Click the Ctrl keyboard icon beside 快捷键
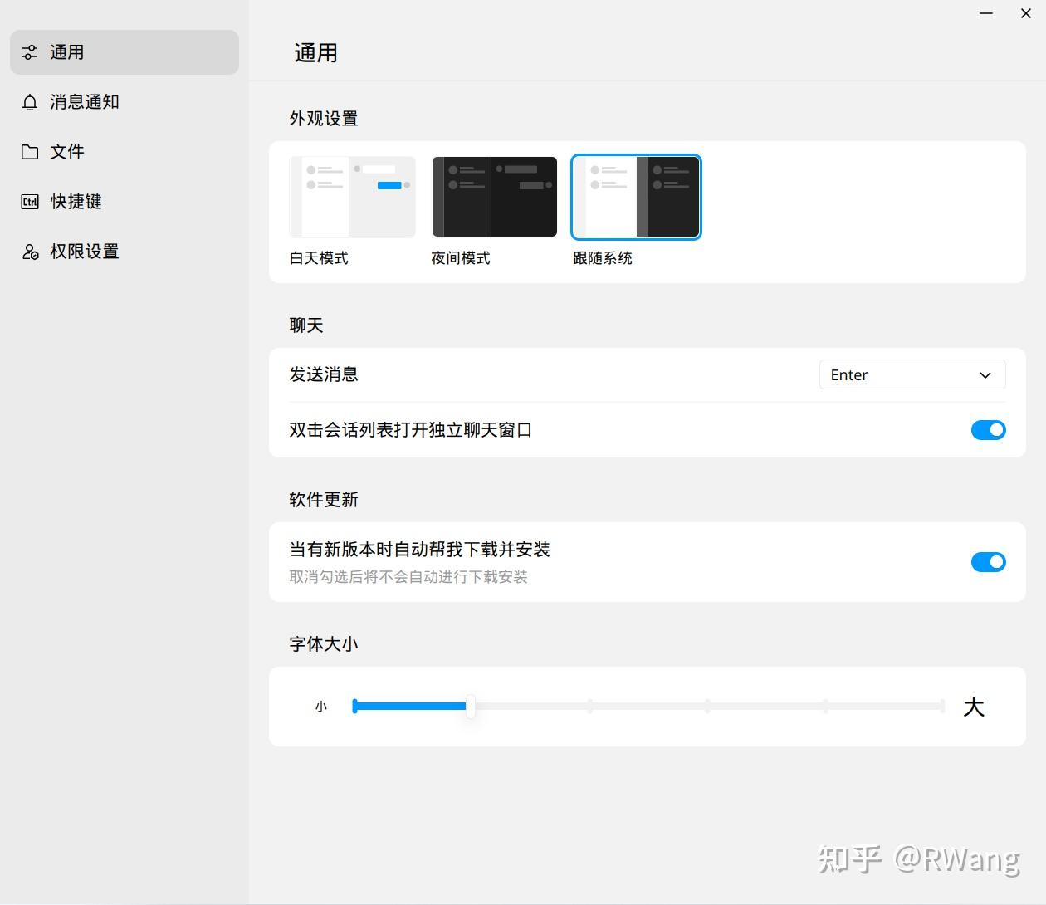Screen dimensions: 1046x905 (30, 201)
